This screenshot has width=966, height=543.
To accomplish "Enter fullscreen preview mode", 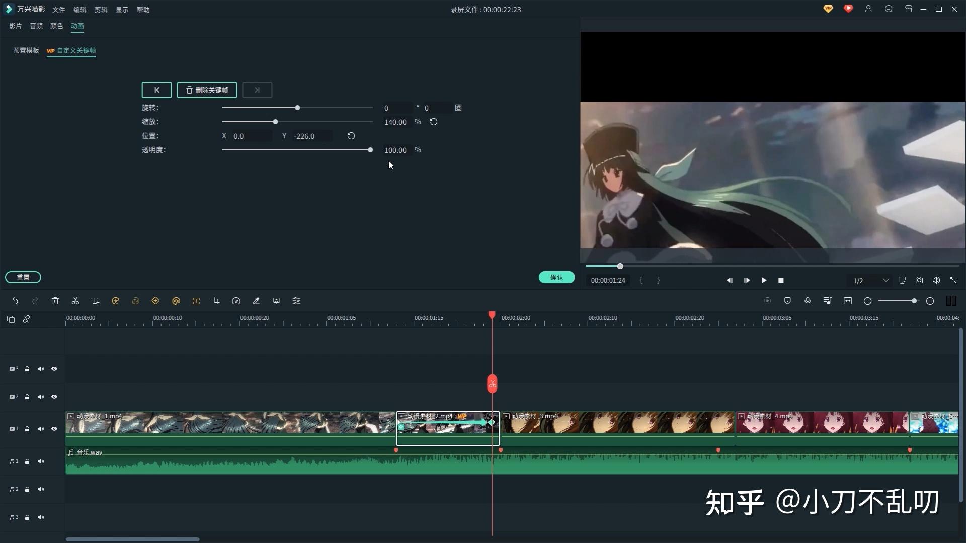I will coord(953,280).
